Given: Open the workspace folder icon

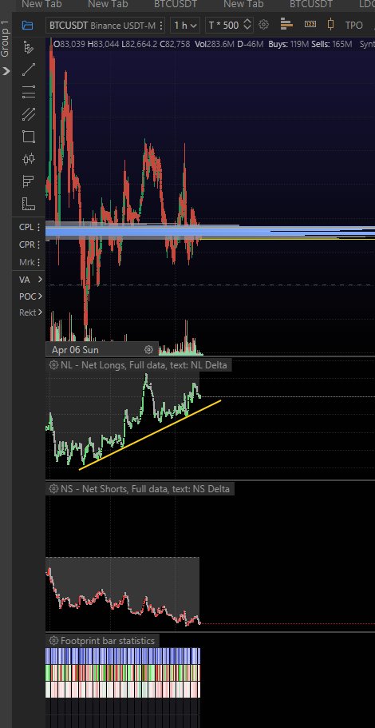Looking at the screenshot, I should (x=28, y=25).
